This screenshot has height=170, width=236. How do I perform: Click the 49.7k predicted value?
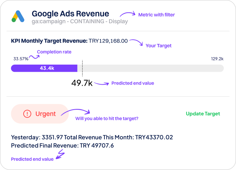click(x=82, y=83)
